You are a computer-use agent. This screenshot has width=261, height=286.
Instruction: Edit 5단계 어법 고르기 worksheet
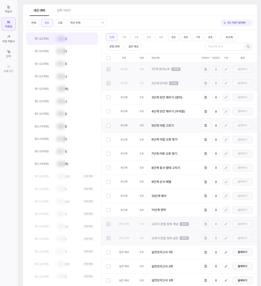coord(226,125)
